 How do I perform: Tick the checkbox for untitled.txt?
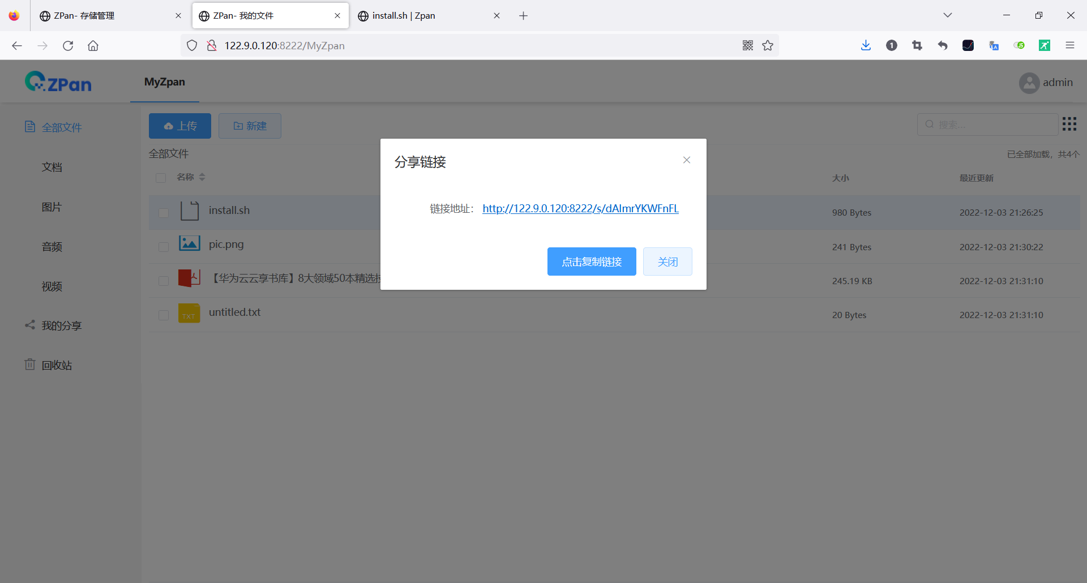tap(164, 315)
